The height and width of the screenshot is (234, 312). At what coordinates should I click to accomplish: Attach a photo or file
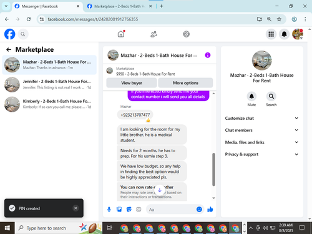pyautogui.click(x=119, y=210)
